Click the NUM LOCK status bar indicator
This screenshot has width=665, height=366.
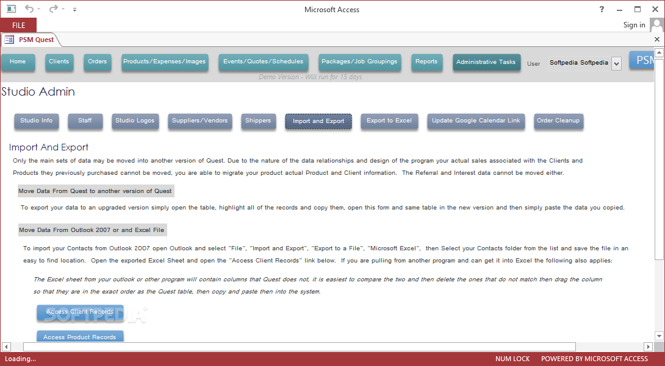point(512,359)
